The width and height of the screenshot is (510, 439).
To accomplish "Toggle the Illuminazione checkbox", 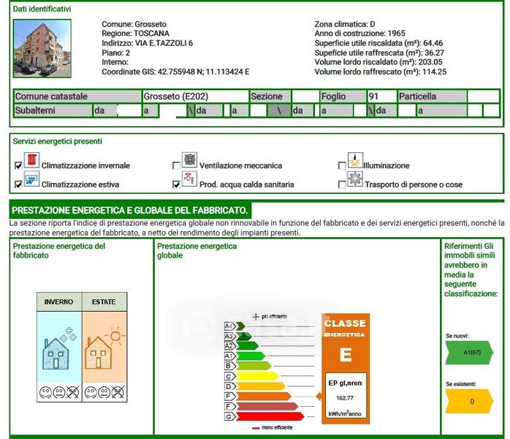I will point(342,165).
